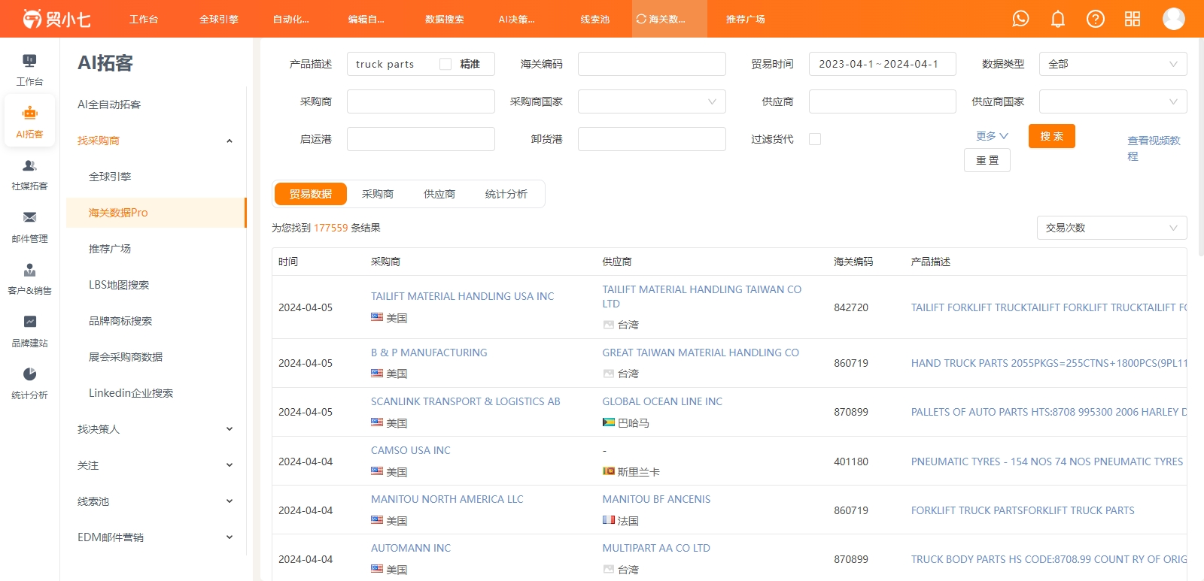Click the 重置 reset button
This screenshot has height=581, width=1204.
pyautogui.click(x=987, y=160)
